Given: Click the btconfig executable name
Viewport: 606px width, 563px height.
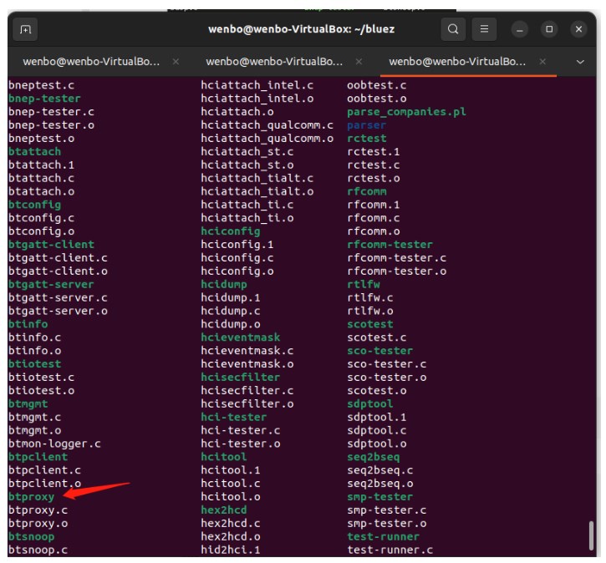Looking at the screenshot, I should click(34, 205).
